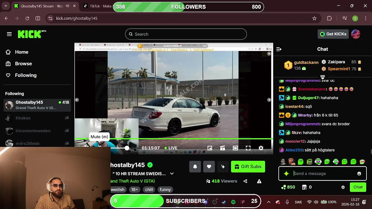Click the 418 Viewers count
The width and height of the screenshot is (372, 209).
[222, 181]
